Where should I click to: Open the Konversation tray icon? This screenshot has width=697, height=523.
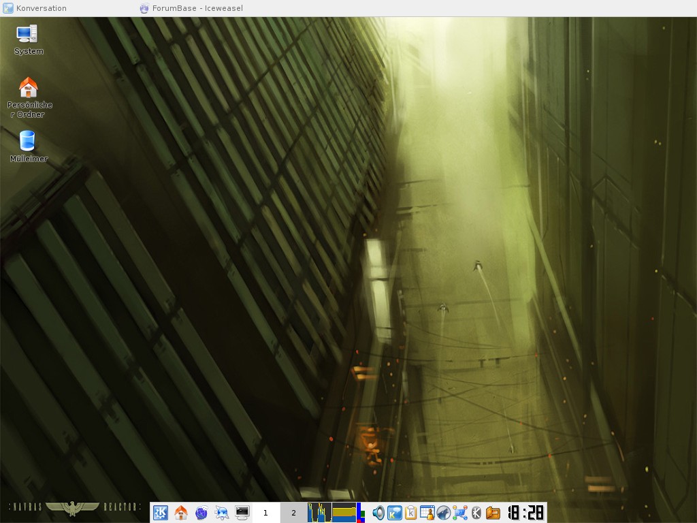395,513
